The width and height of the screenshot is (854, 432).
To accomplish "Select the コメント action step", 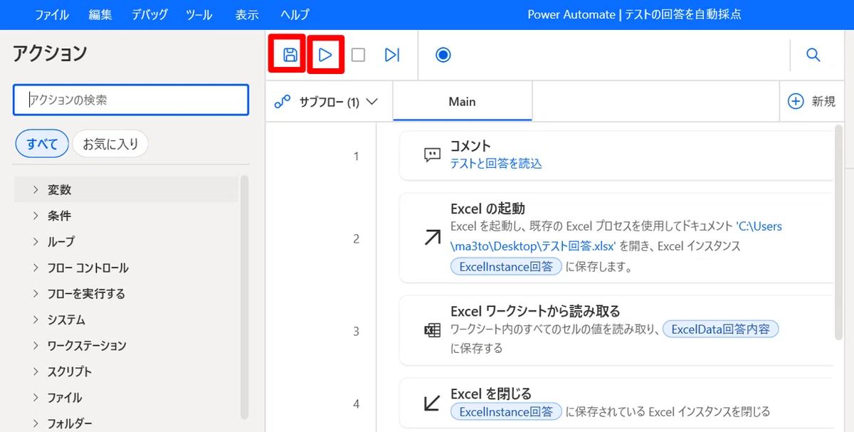I will [616, 156].
